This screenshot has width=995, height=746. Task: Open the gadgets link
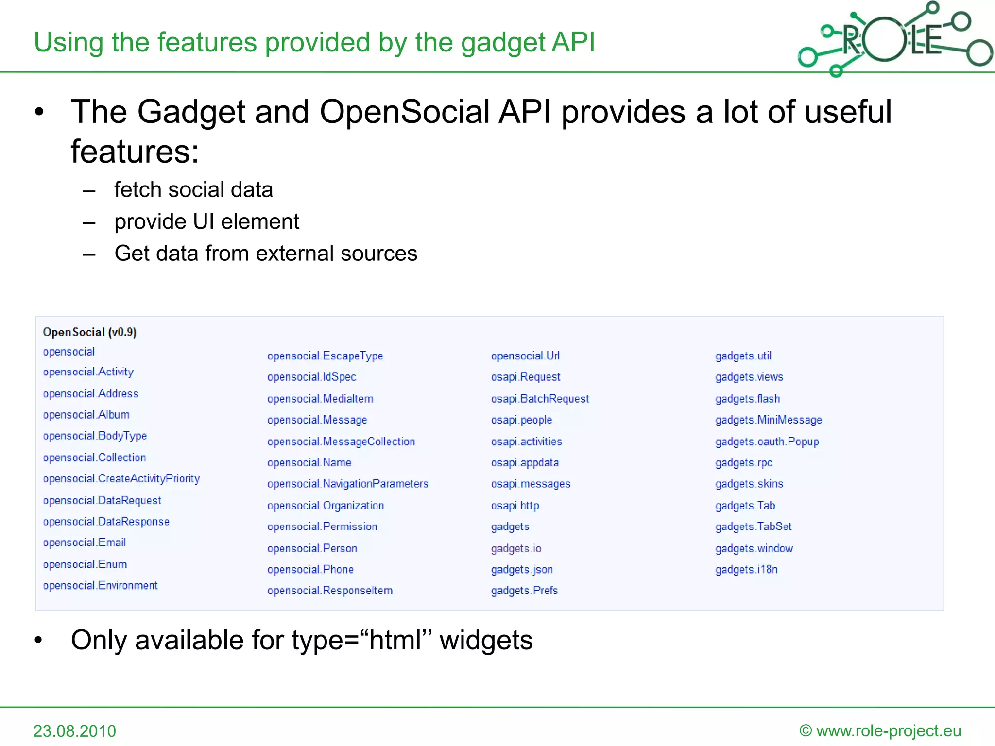pyautogui.click(x=510, y=527)
